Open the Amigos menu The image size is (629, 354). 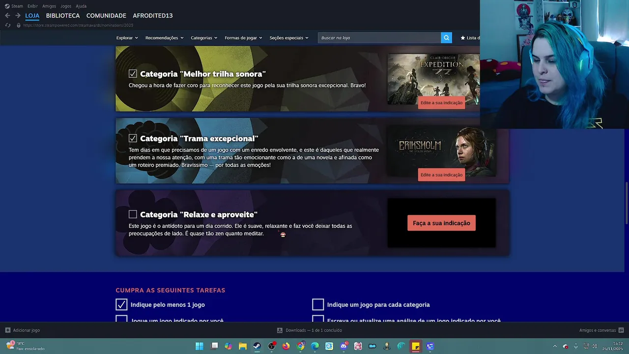(49, 6)
